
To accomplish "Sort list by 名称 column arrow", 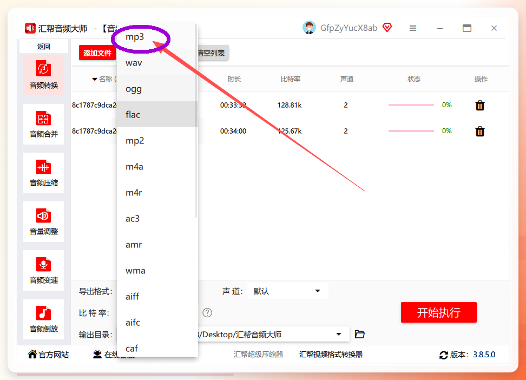I will tap(95, 79).
